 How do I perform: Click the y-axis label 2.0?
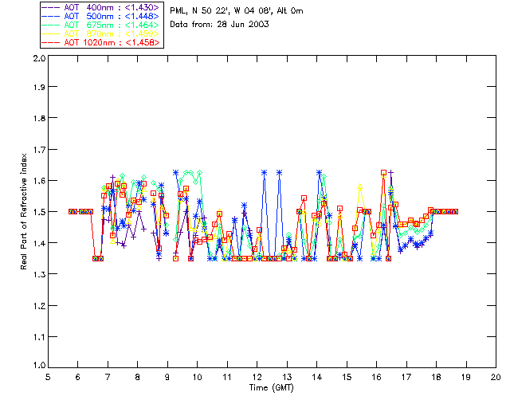39,58
